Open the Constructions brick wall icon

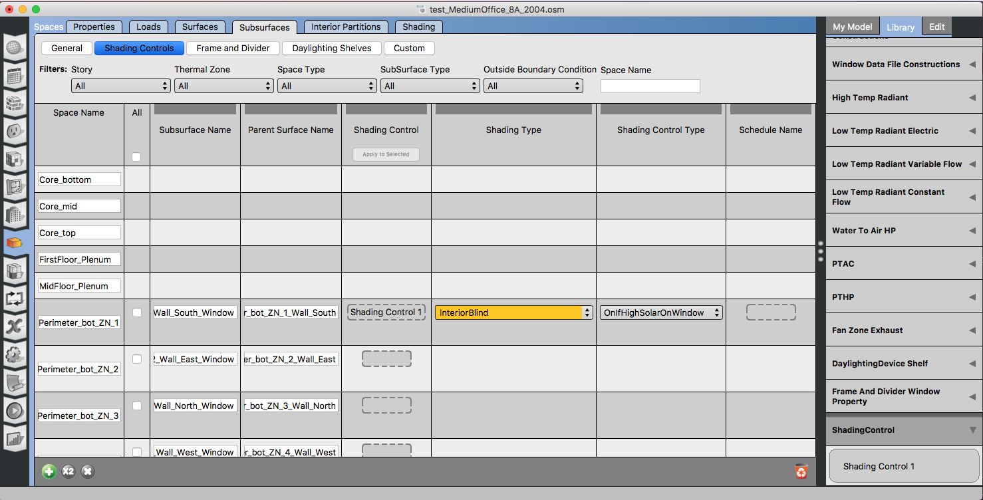click(x=15, y=103)
